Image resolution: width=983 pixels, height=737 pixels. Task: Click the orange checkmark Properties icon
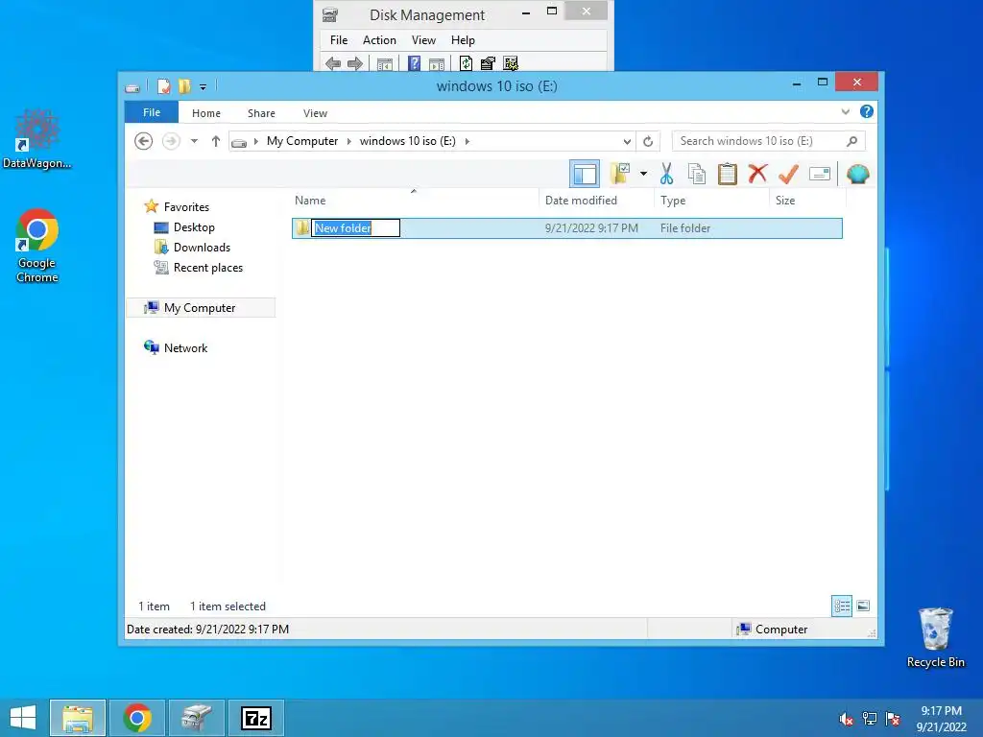coord(788,174)
